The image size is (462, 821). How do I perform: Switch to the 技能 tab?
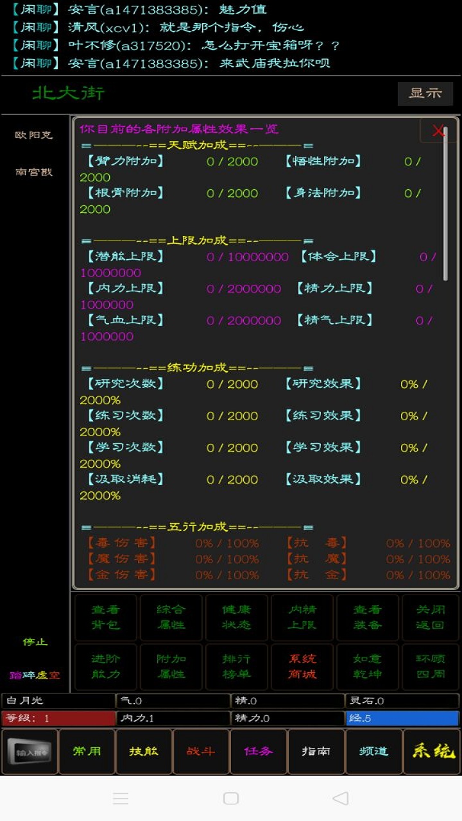click(x=144, y=752)
